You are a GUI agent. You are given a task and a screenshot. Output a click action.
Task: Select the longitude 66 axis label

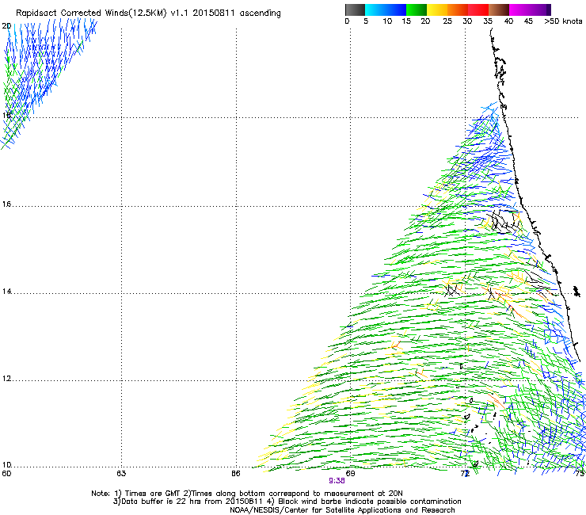coord(235,474)
